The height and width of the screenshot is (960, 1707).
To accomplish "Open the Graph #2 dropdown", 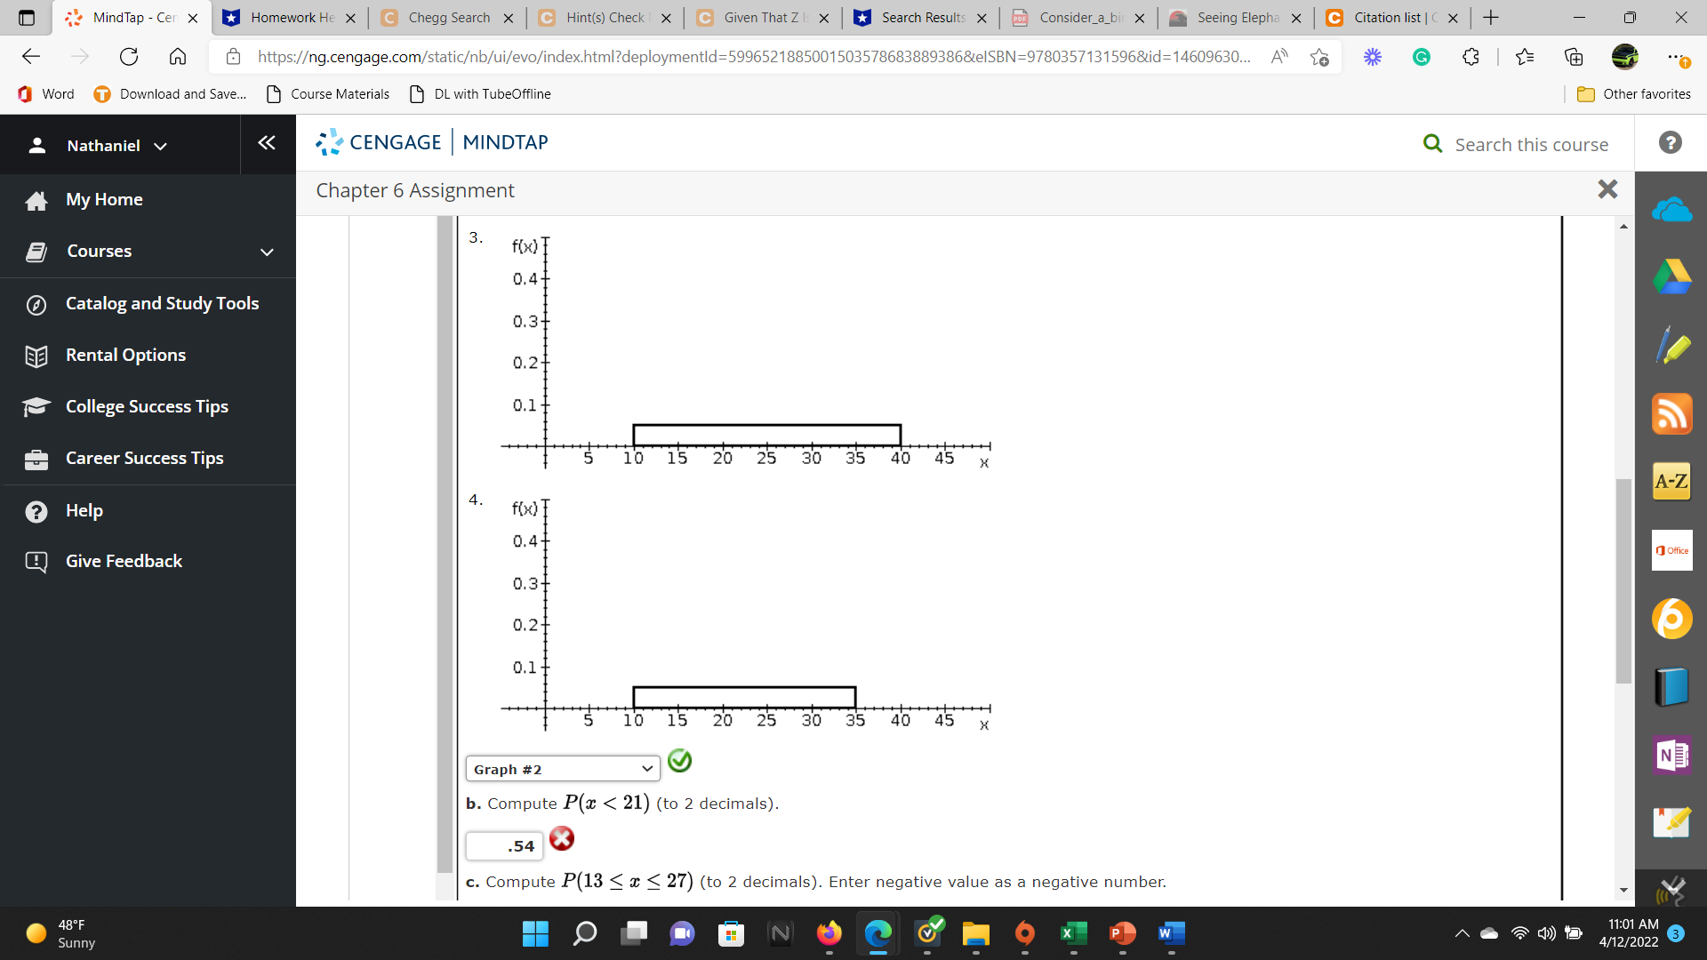I will click(562, 768).
